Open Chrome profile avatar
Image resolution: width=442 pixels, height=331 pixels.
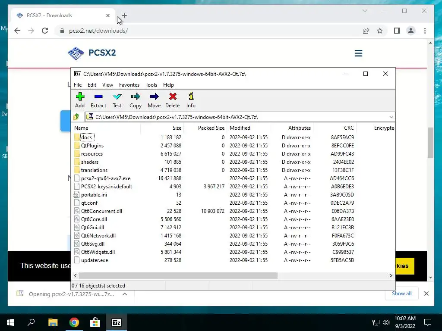coord(411,31)
